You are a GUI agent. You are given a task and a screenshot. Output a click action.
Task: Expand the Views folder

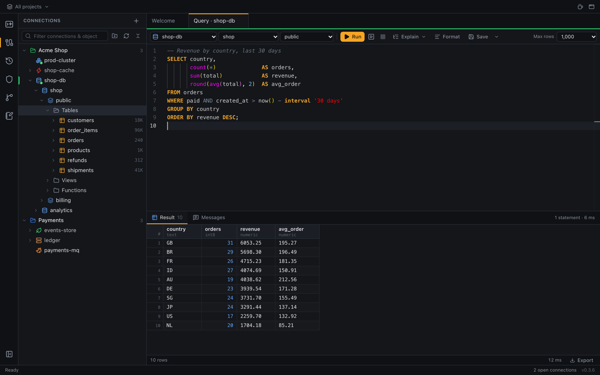48,180
